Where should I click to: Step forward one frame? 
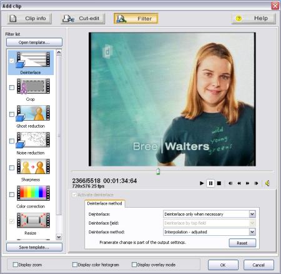click(256, 183)
